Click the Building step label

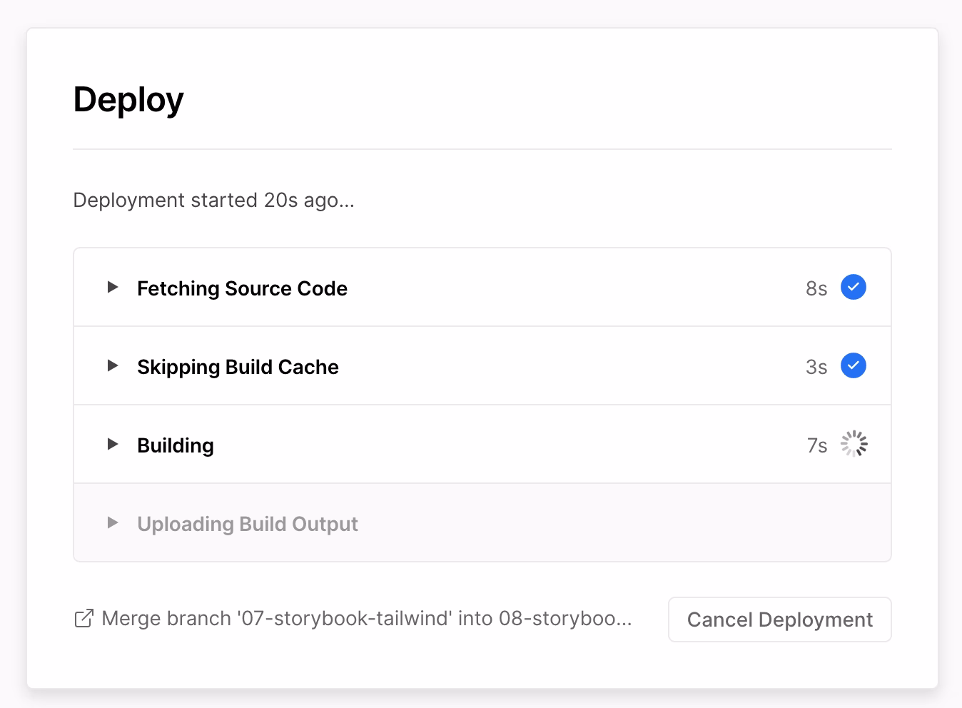pos(176,445)
